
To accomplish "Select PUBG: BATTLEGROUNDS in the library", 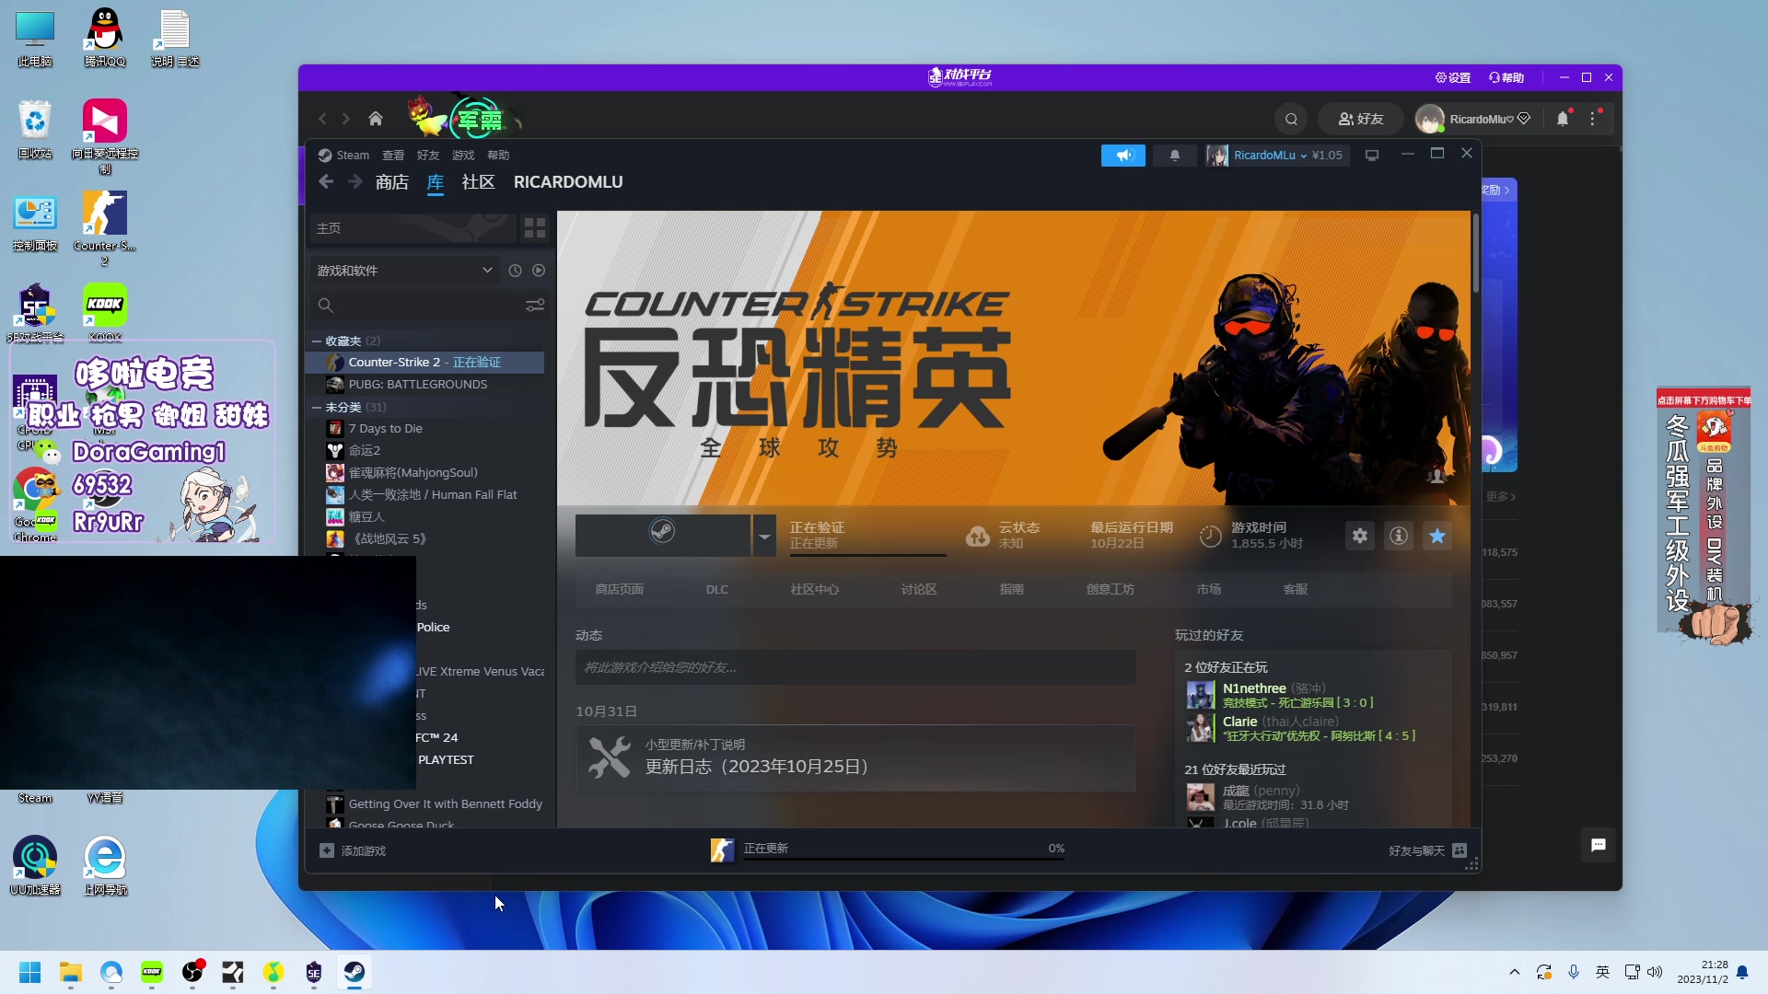I will (x=425, y=385).
